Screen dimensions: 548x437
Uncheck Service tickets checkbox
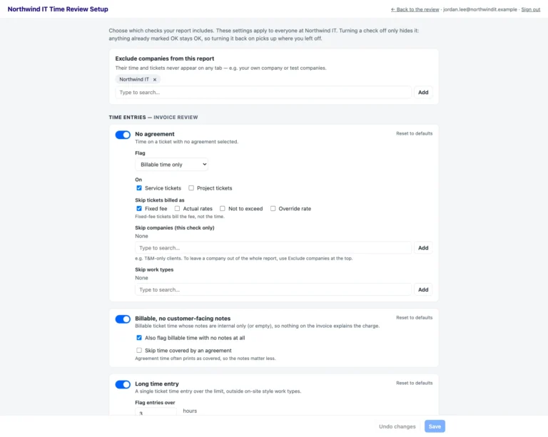pyautogui.click(x=139, y=187)
